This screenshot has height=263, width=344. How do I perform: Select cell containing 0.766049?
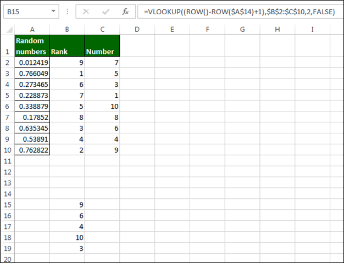pyautogui.click(x=32, y=74)
